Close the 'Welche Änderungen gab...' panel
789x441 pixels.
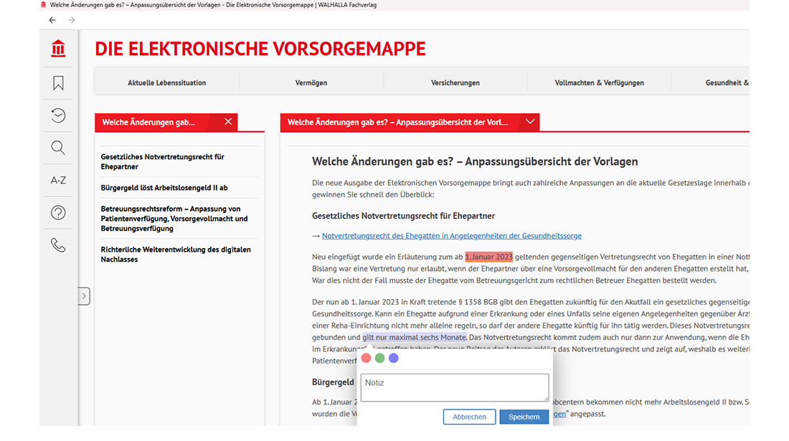(228, 122)
